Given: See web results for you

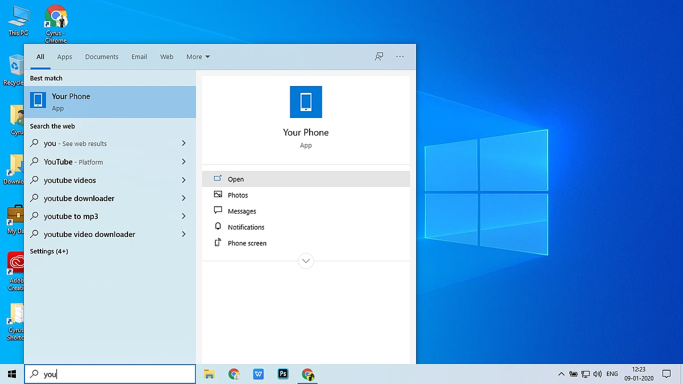Looking at the screenshot, I should click(80, 144).
